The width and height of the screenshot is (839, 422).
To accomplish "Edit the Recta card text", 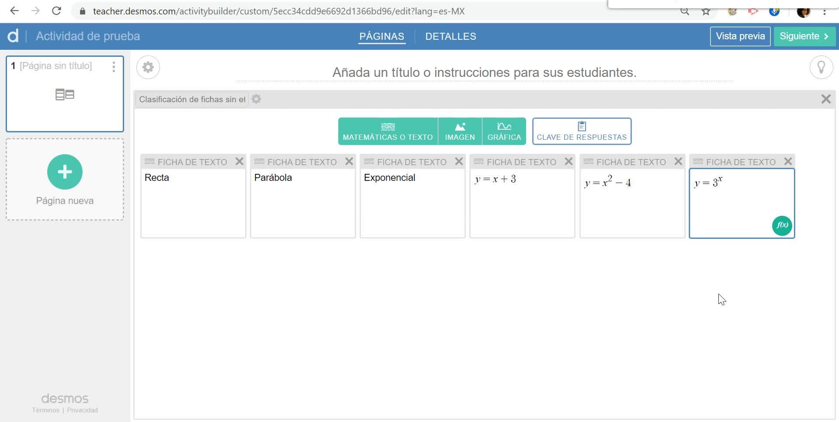I will pyautogui.click(x=193, y=203).
